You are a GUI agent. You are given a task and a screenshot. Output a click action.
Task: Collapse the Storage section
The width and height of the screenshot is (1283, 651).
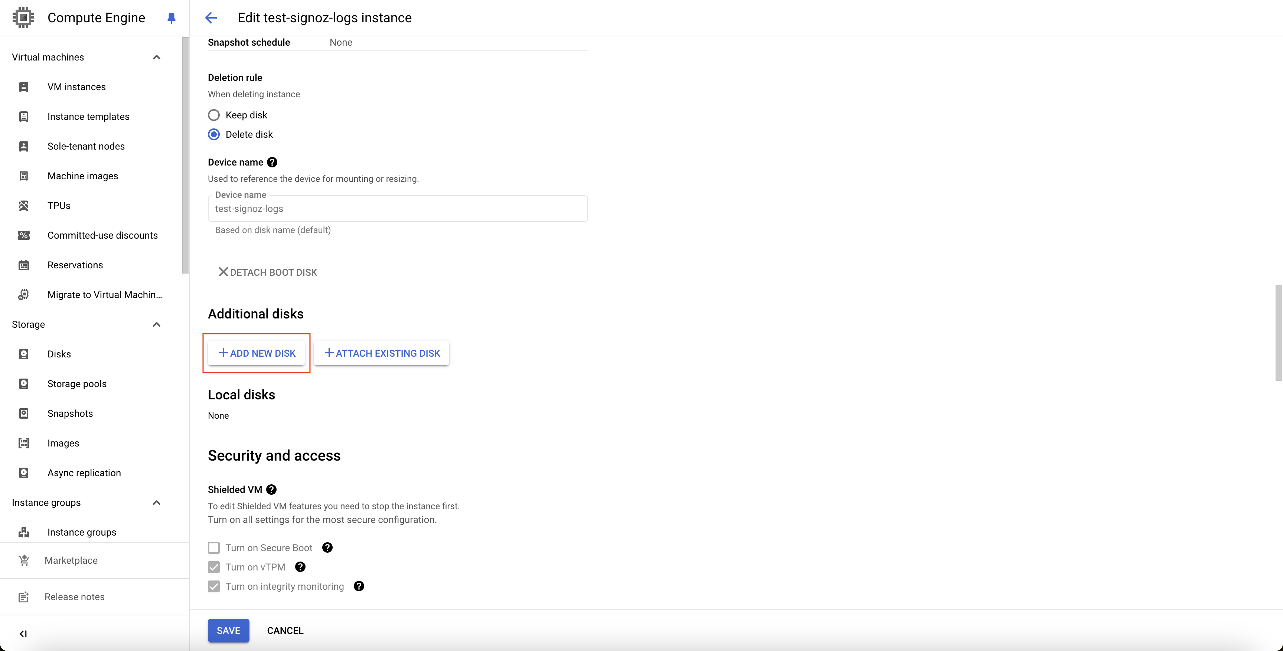(x=156, y=325)
